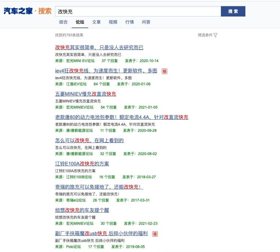Image resolution: width=280 pixels, height=252 pixels.
Task: Open post 奇瑞的旅充可以免接地了
Action: pyautogui.click(x=99, y=187)
